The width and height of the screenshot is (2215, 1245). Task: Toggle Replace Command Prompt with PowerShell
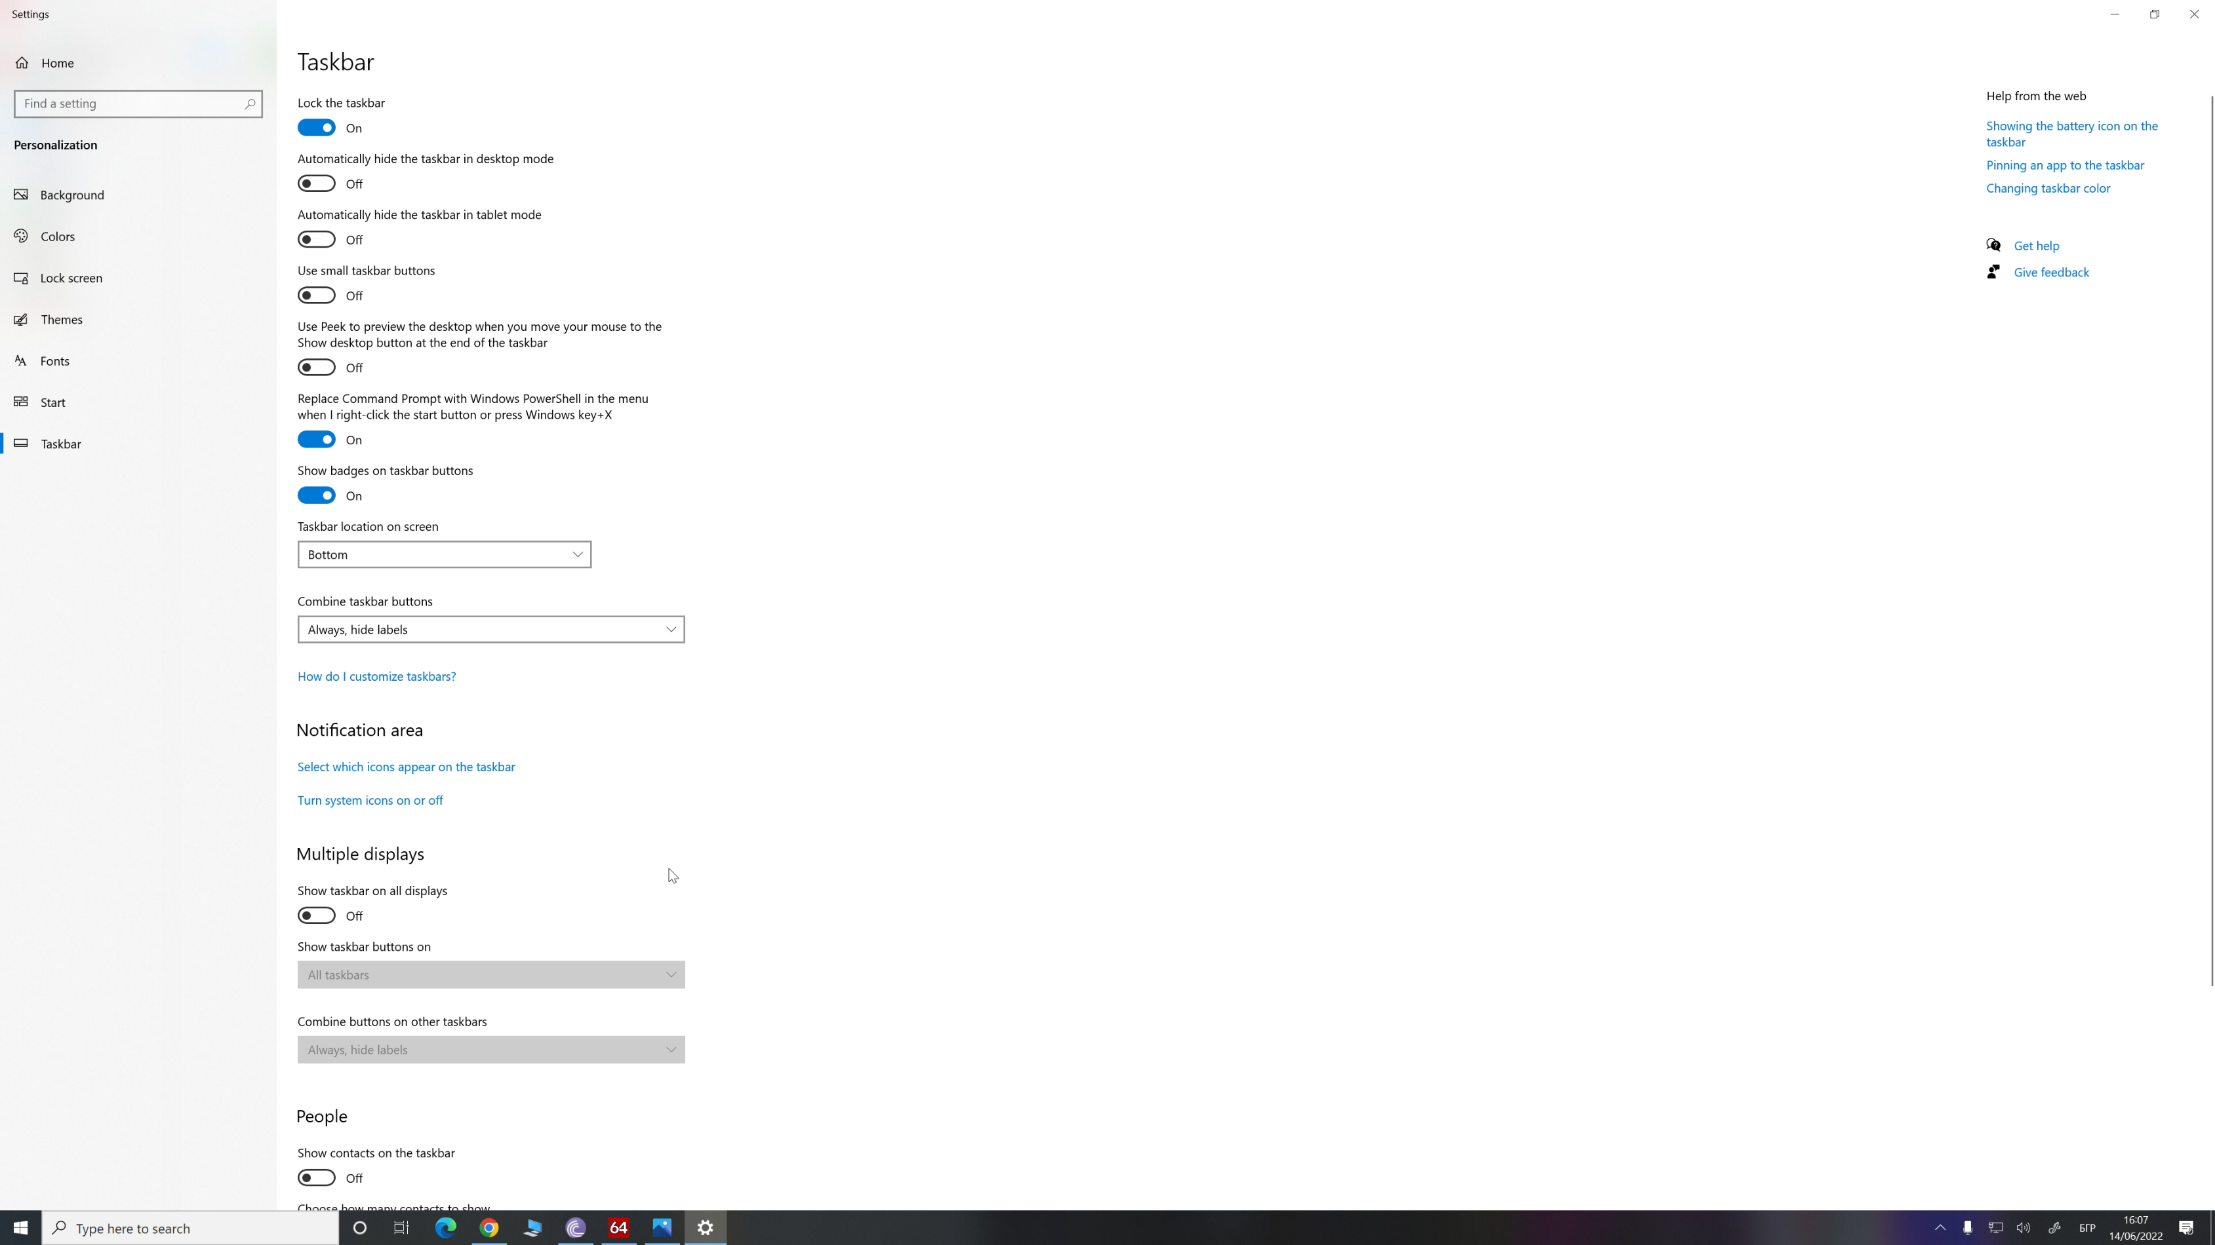coord(317,440)
